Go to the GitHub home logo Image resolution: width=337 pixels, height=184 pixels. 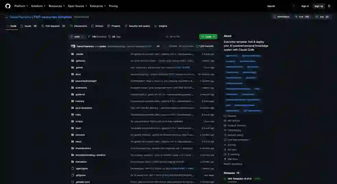coord(8,6)
